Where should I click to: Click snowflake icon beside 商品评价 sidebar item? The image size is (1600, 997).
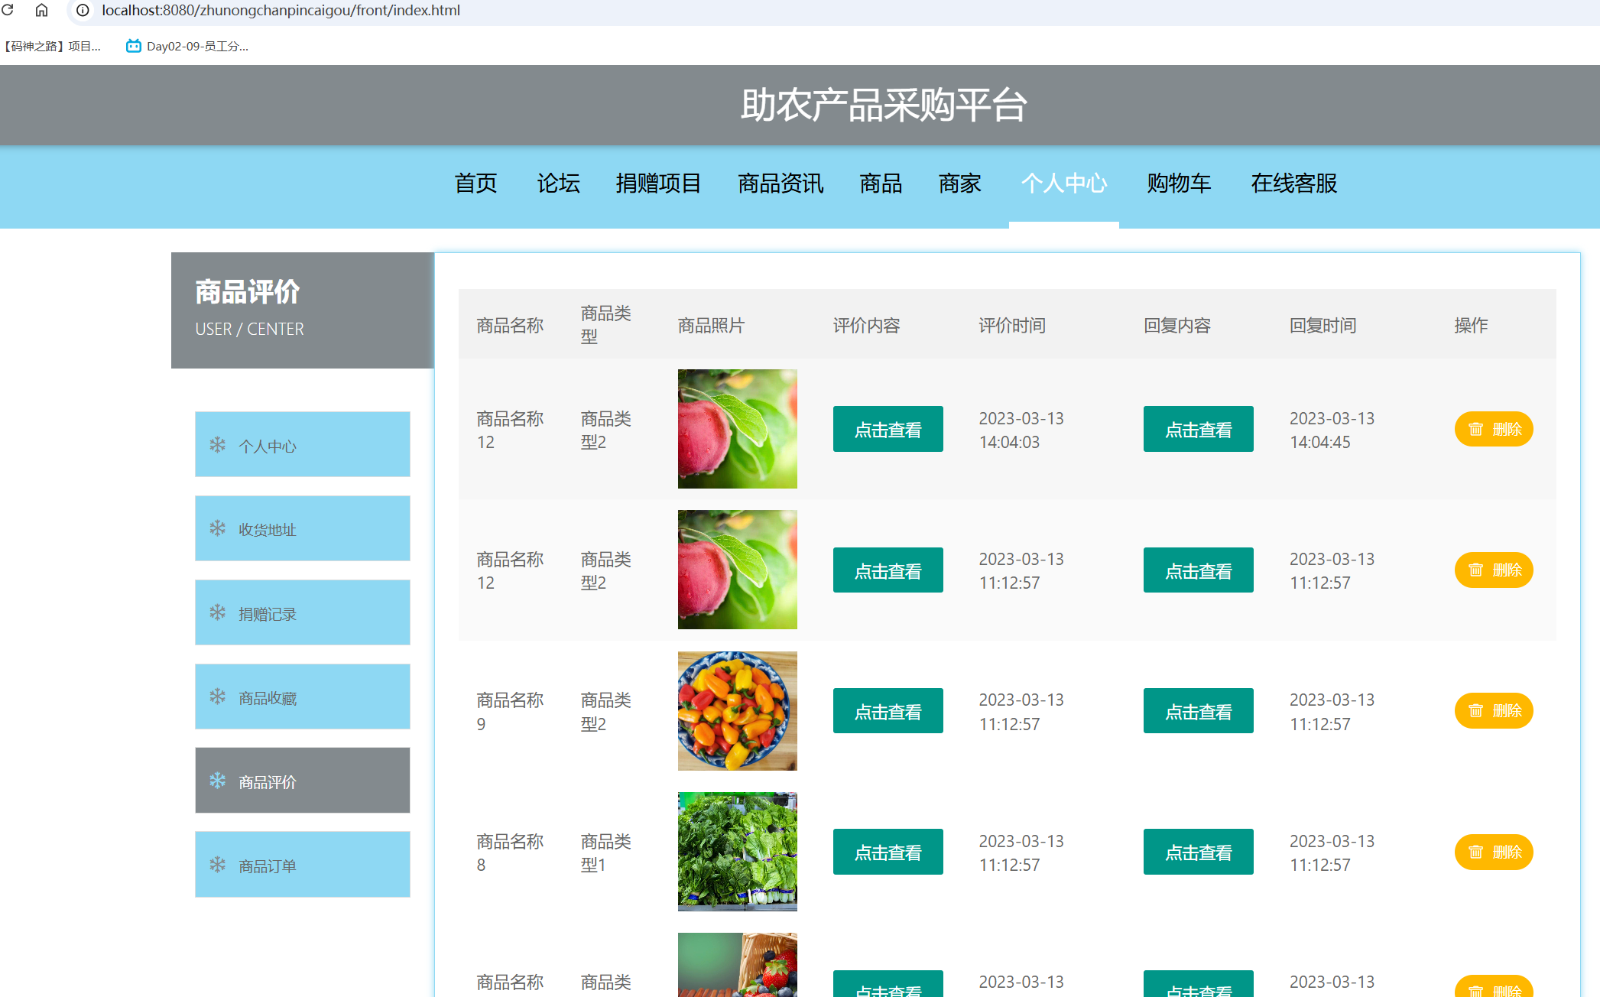(218, 781)
